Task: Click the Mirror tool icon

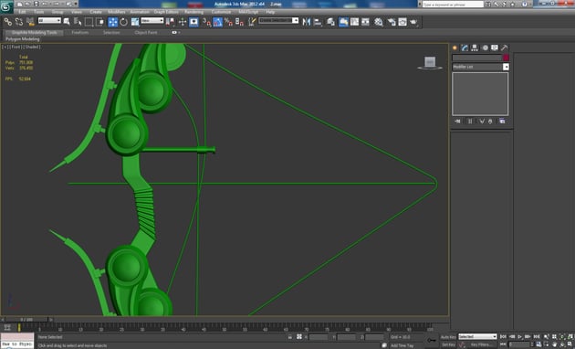Action: [306, 22]
